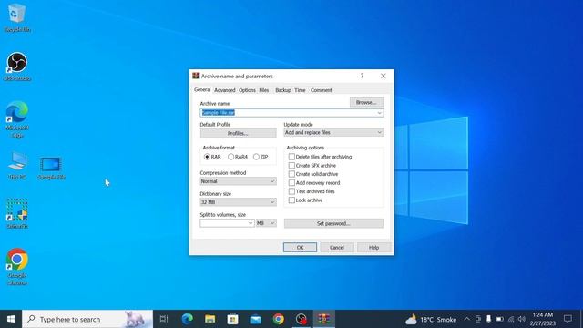Image resolution: width=583 pixels, height=328 pixels.
Task: Click the taskbar search box
Action: point(87,319)
